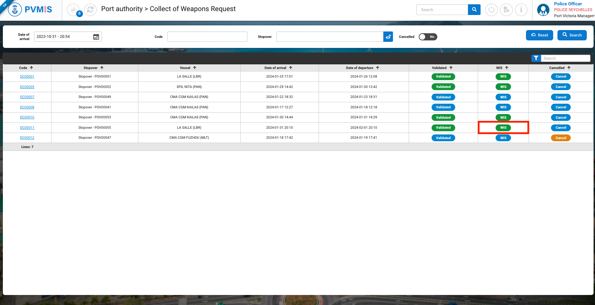The width and height of the screenshot is (595, 305).
Task: Click the power logout icon
Action: 491,10
